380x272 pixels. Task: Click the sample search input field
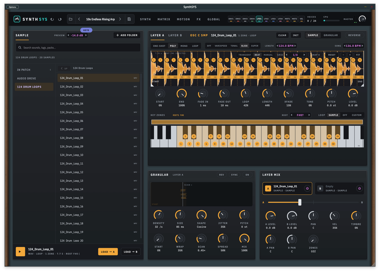pos(78,48)
